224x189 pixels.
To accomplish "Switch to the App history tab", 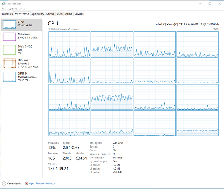I will [38, 14].
